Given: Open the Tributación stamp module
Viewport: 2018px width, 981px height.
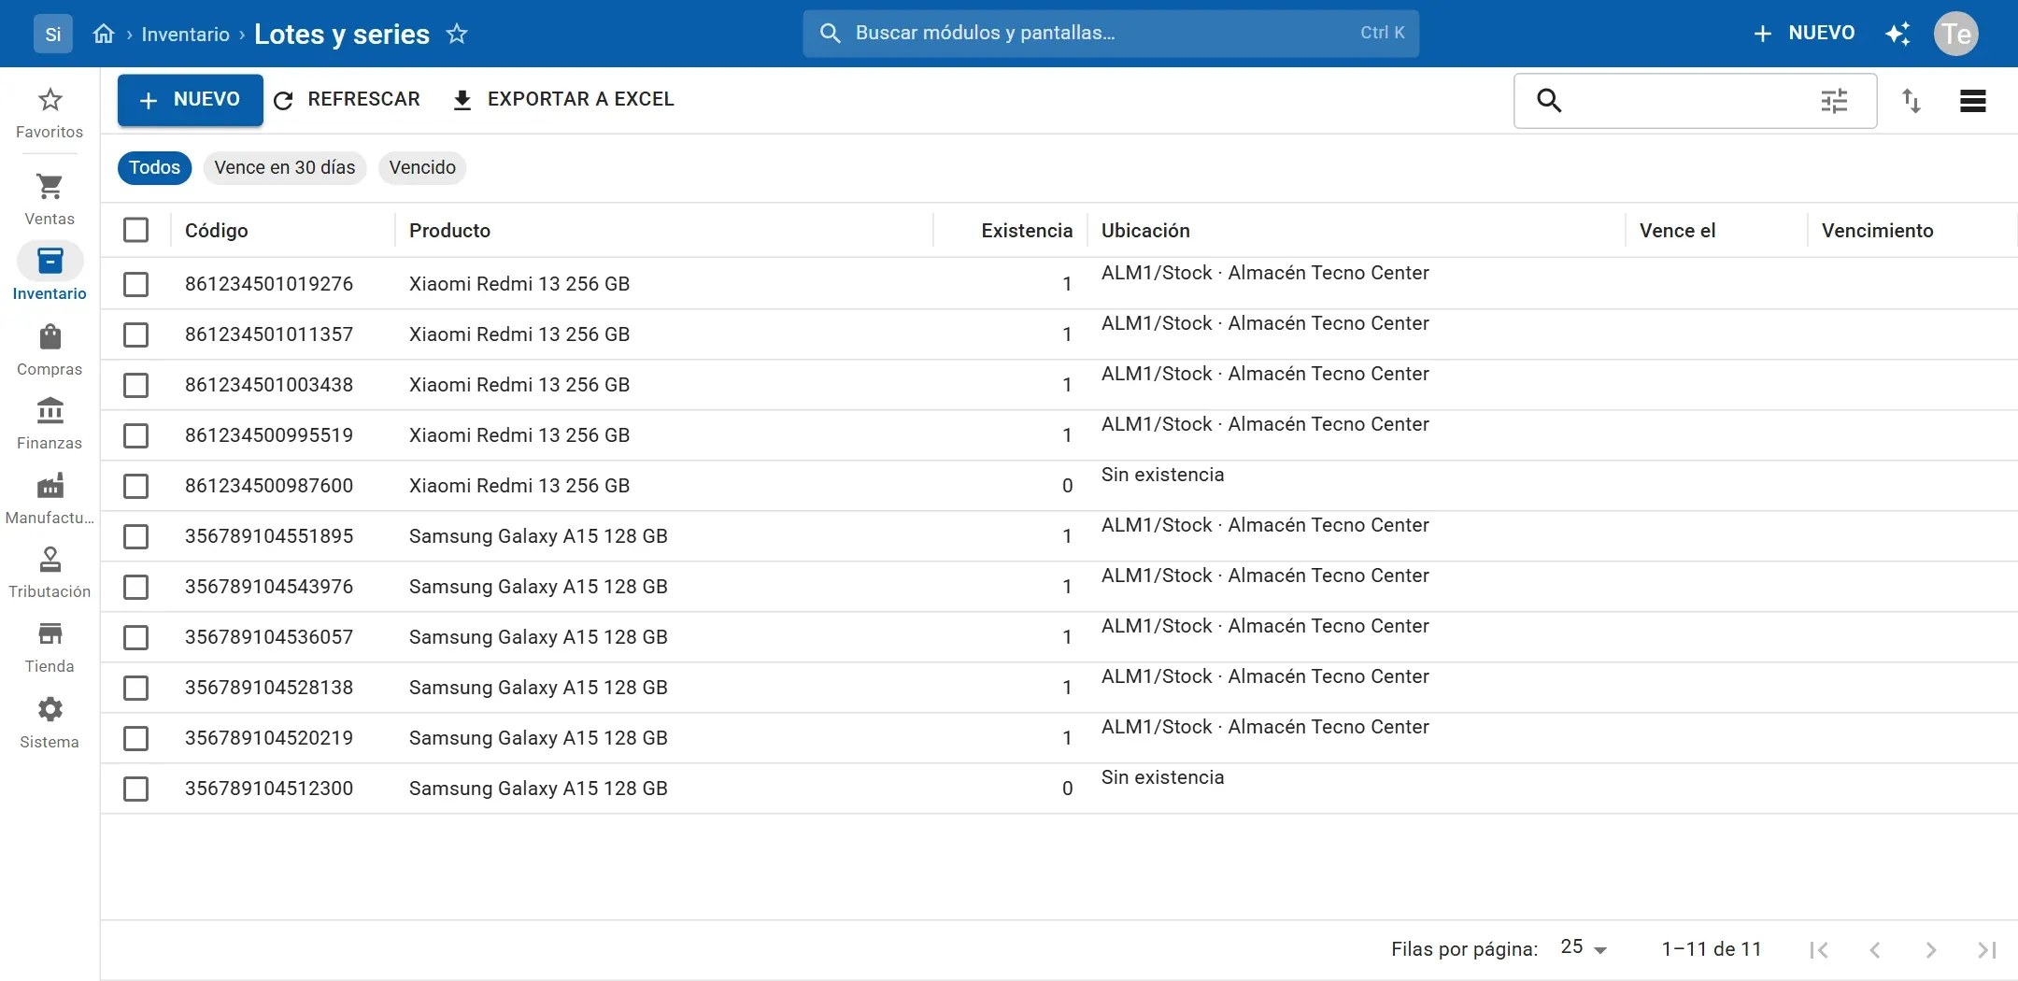Looking at the screenshot, I should click(x=50, y=572).
